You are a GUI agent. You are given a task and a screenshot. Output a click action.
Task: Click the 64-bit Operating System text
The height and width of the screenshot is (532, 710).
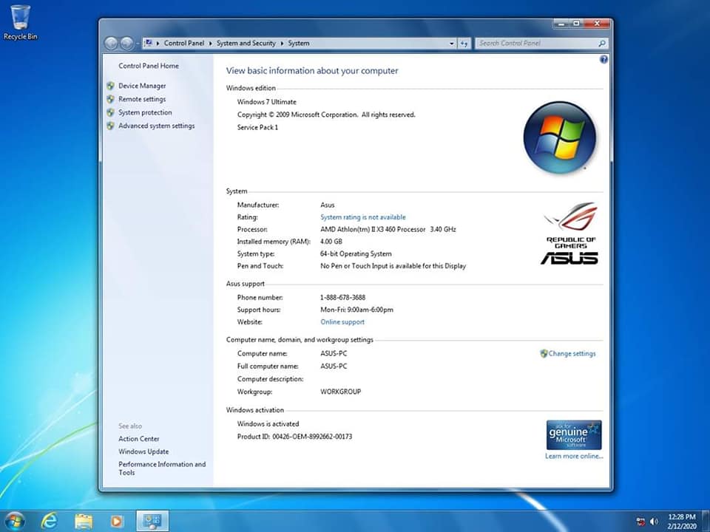click(356, 253)
